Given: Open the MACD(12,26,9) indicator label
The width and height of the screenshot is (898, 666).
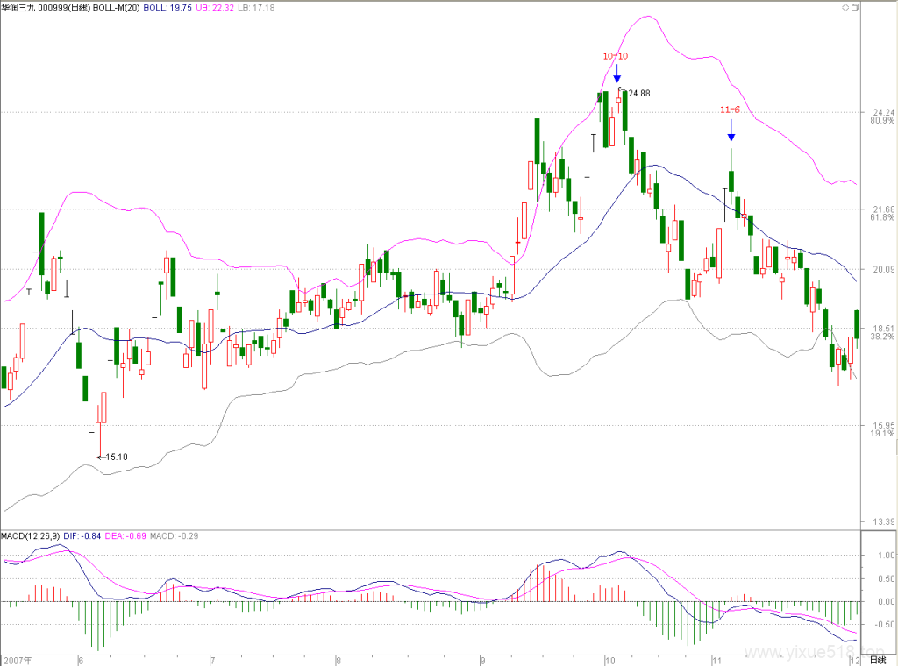Looking at the screenshot, I should click(31, 536).
